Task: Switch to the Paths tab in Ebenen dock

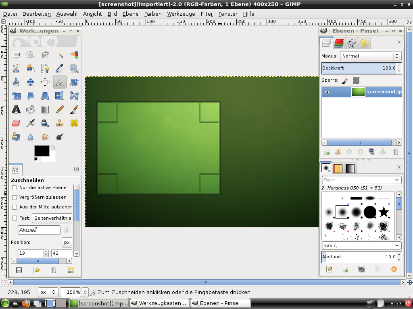Action: pos(352,43)
